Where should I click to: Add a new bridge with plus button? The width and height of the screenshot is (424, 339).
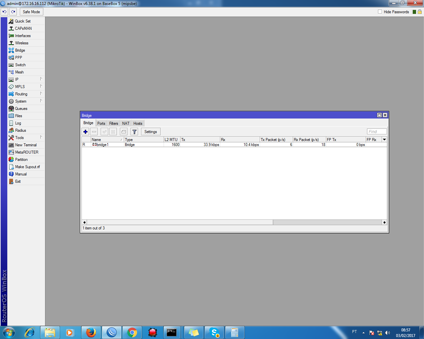[x=85, y=132]
